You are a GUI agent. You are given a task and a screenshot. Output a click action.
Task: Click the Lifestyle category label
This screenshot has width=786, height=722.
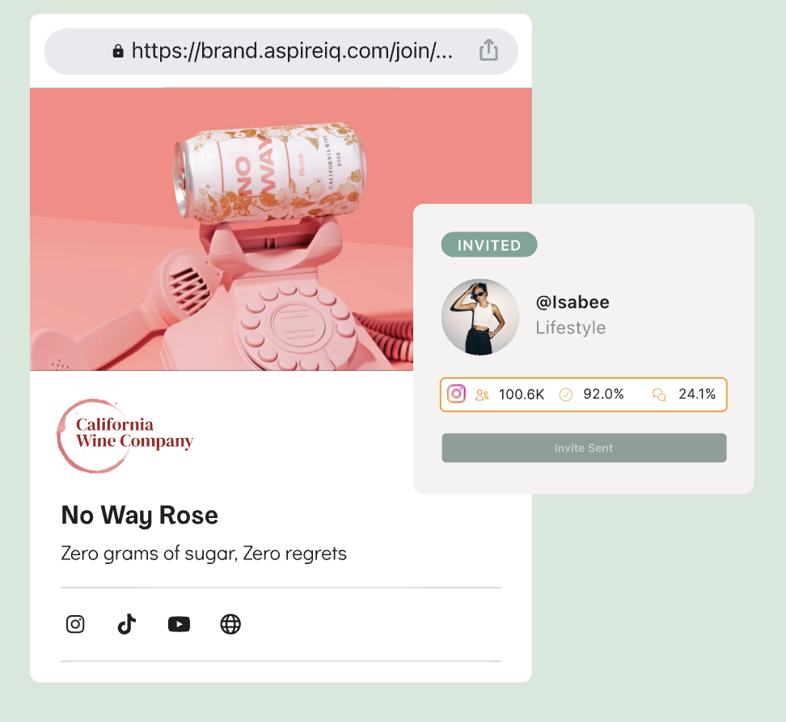[570, 328]
